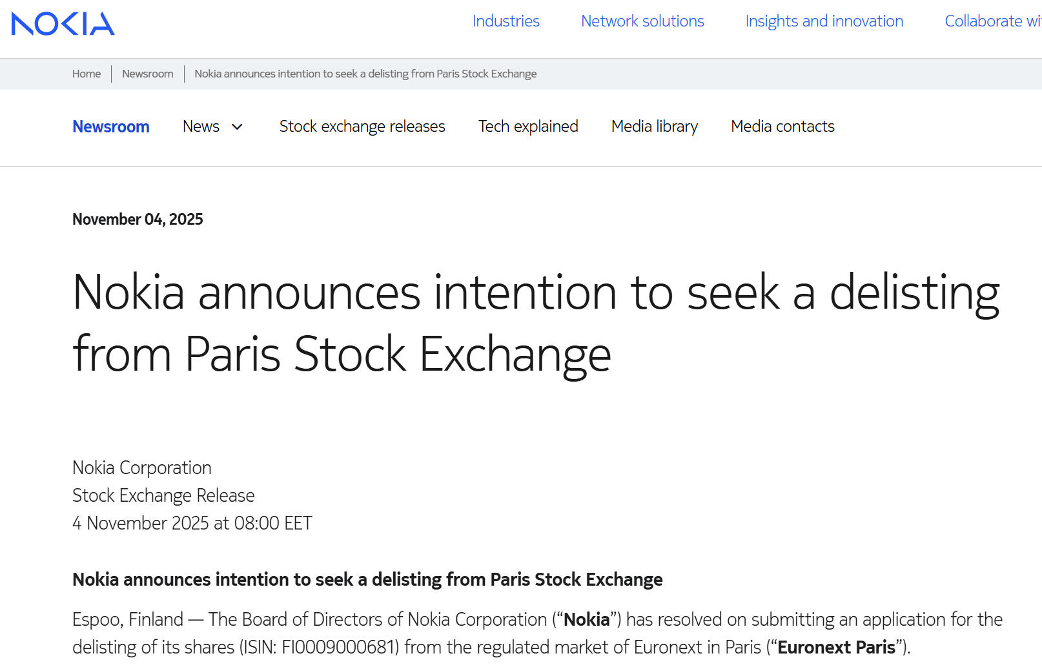
Task: Go to Media contacts section
Action: pos(782,127)
